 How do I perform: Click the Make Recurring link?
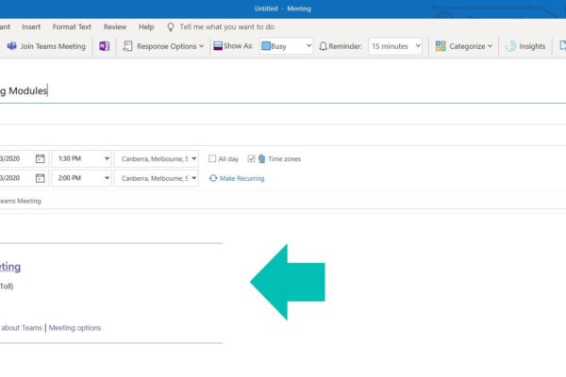pos(241,178)
